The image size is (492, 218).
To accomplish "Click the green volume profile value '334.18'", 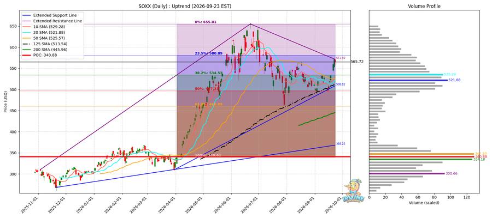I will 478,160.
